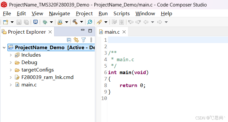Screen dimensions: 228x122
Task: Click the Save toolbar icon
Action: 19,22
